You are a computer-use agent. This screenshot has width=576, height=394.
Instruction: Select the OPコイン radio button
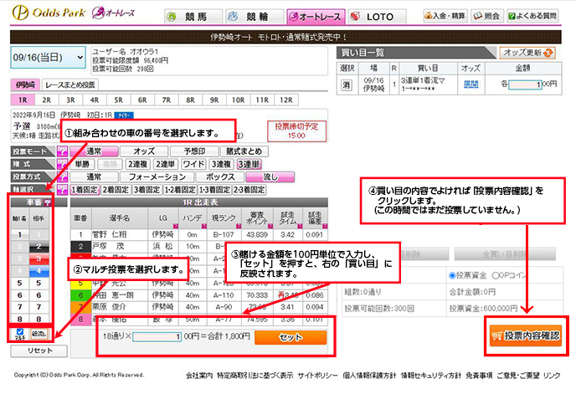pyautogui.click(x=495, y=276)
